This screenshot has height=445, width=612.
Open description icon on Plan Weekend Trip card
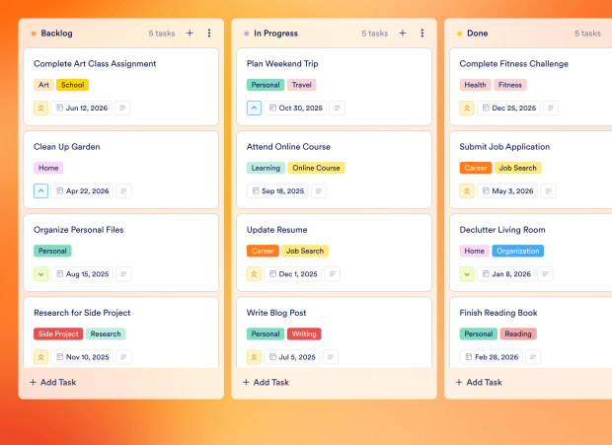pos(337,108)
